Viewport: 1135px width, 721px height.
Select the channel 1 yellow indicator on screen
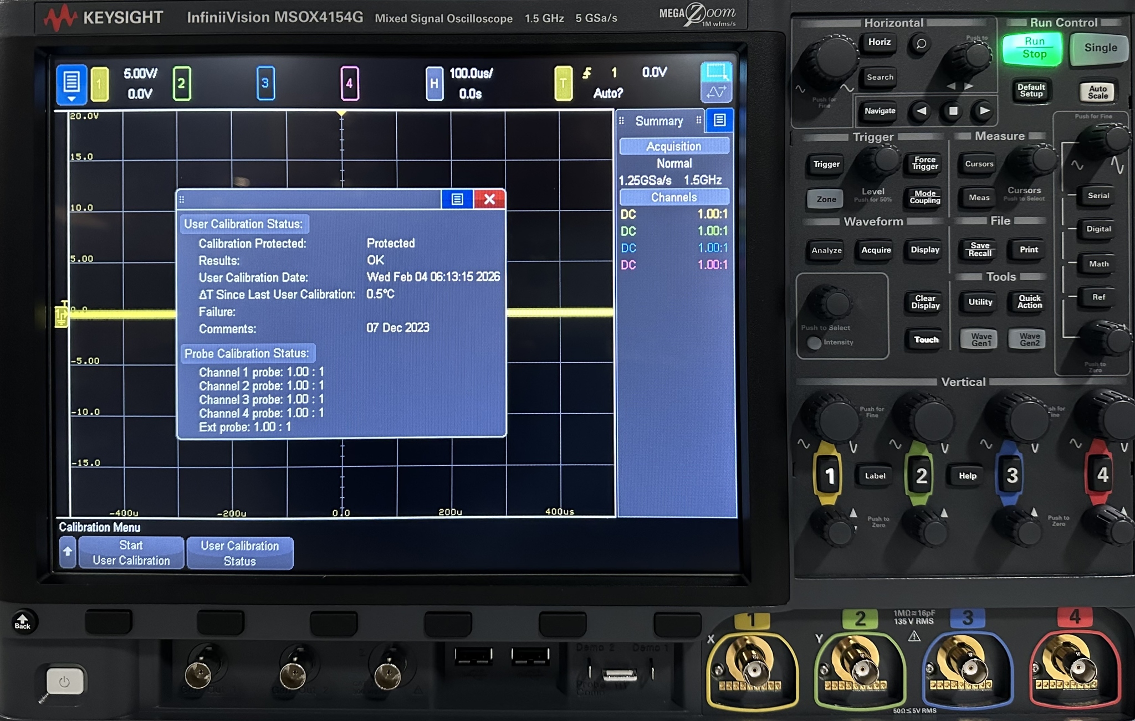tap(100, 84)
